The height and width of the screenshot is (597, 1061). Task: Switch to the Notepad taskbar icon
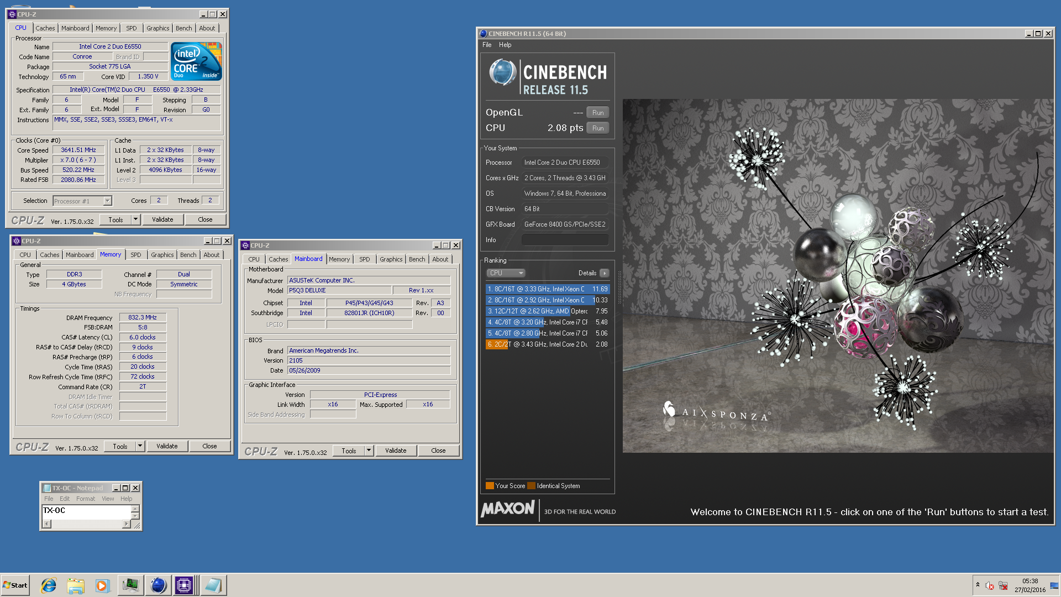click(x=213, y=585)
